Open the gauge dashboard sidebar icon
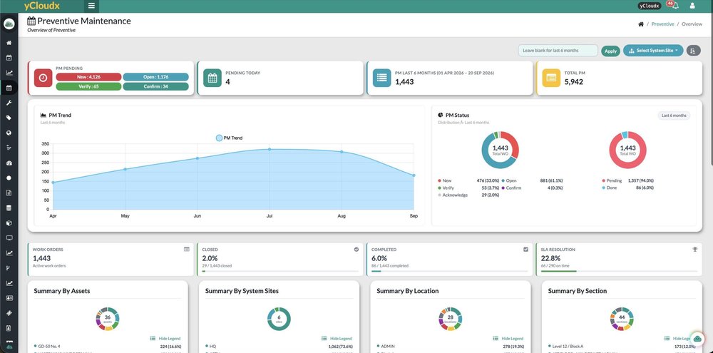Screen dimensions: 713x353 coord(9,163)
